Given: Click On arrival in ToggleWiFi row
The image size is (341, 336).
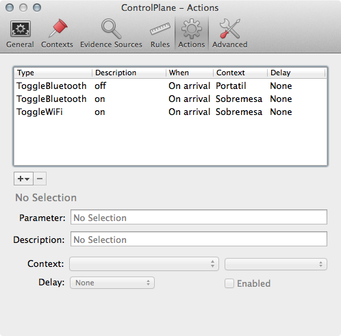Looking at the screenshot, I should [189, 112].
